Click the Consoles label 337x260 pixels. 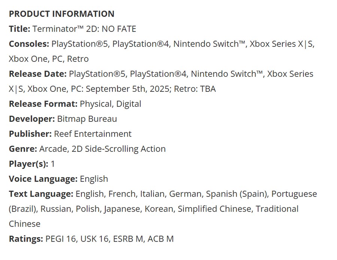click(29, 44)
